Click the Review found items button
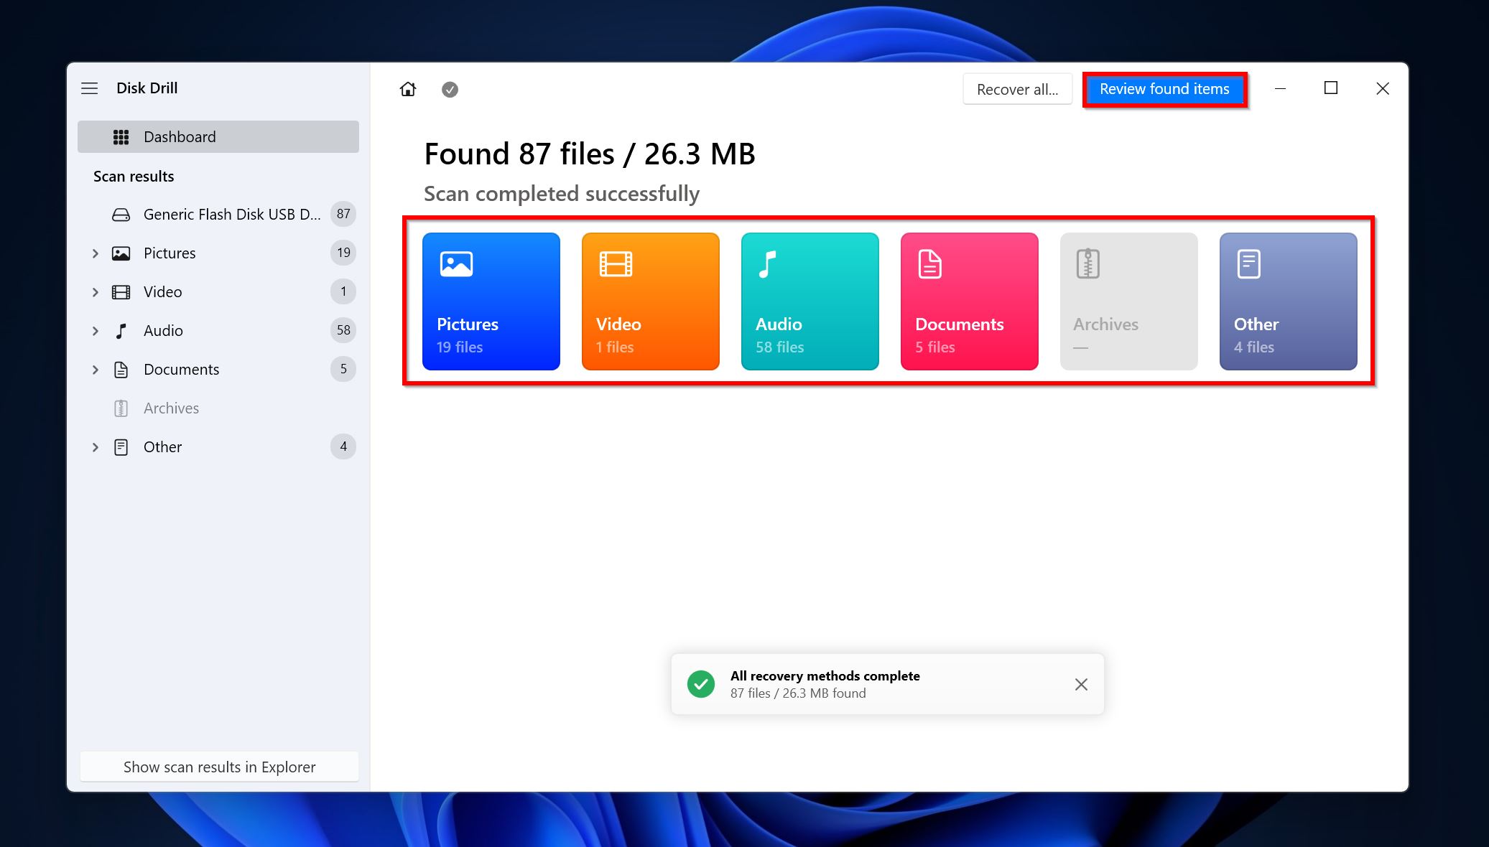The image size is (1489, 847). pos(1164,88)
